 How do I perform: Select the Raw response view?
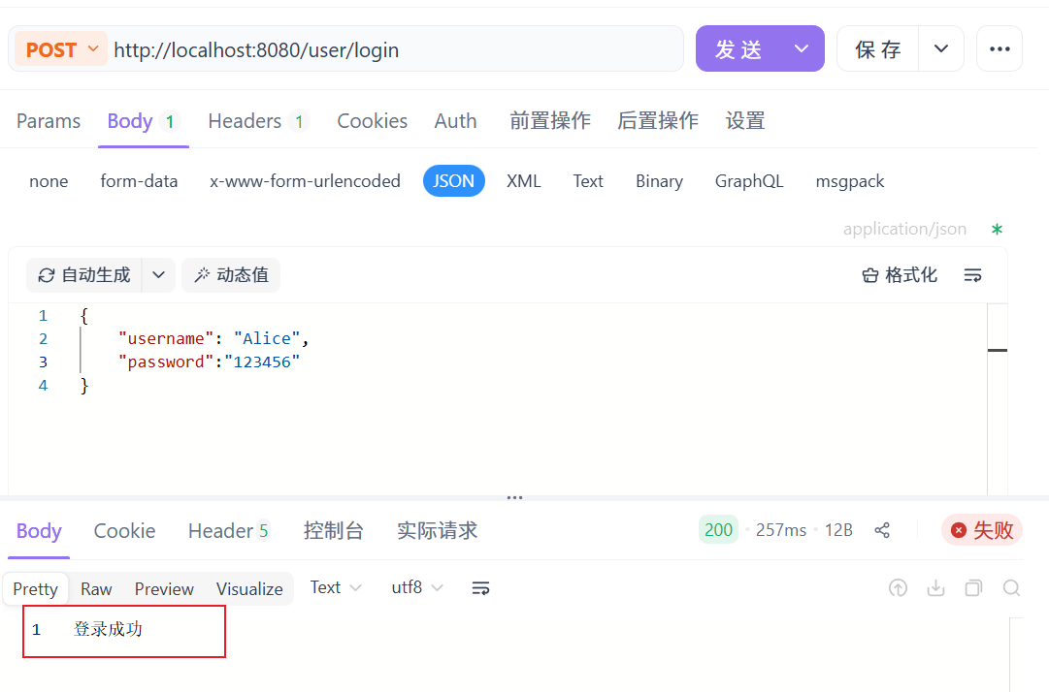coord(96,589)
